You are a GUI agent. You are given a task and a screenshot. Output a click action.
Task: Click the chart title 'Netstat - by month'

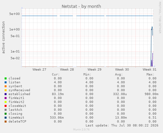pos(81,6)
